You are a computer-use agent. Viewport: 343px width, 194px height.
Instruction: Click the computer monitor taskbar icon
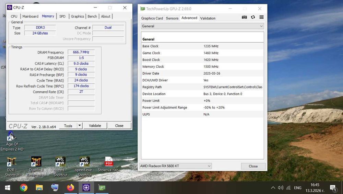(x=55, y=188)
